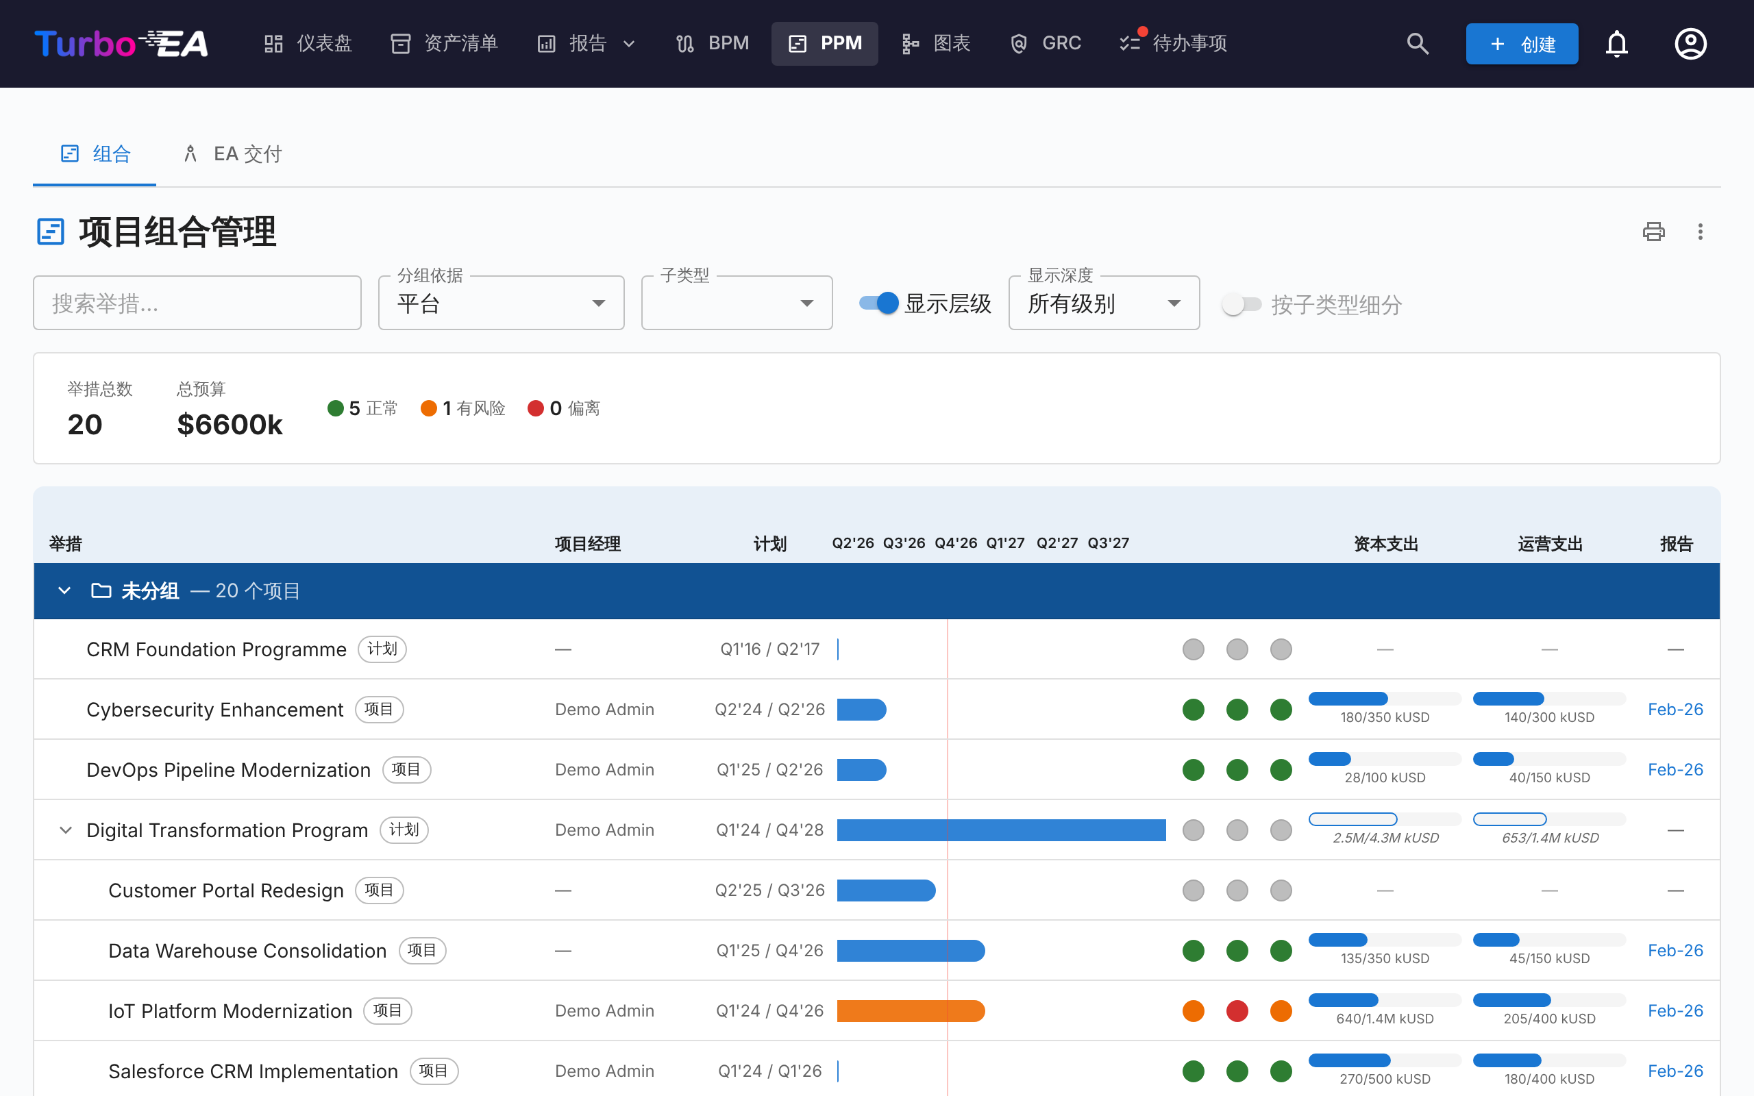Viewport: 1754px width, 1096px height.
Task: Open notifications bell icon
Action: [1616, 43]
